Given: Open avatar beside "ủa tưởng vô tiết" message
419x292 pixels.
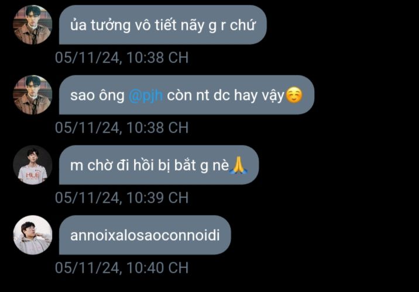Looking at the screenshot, I should click(33, 25).
